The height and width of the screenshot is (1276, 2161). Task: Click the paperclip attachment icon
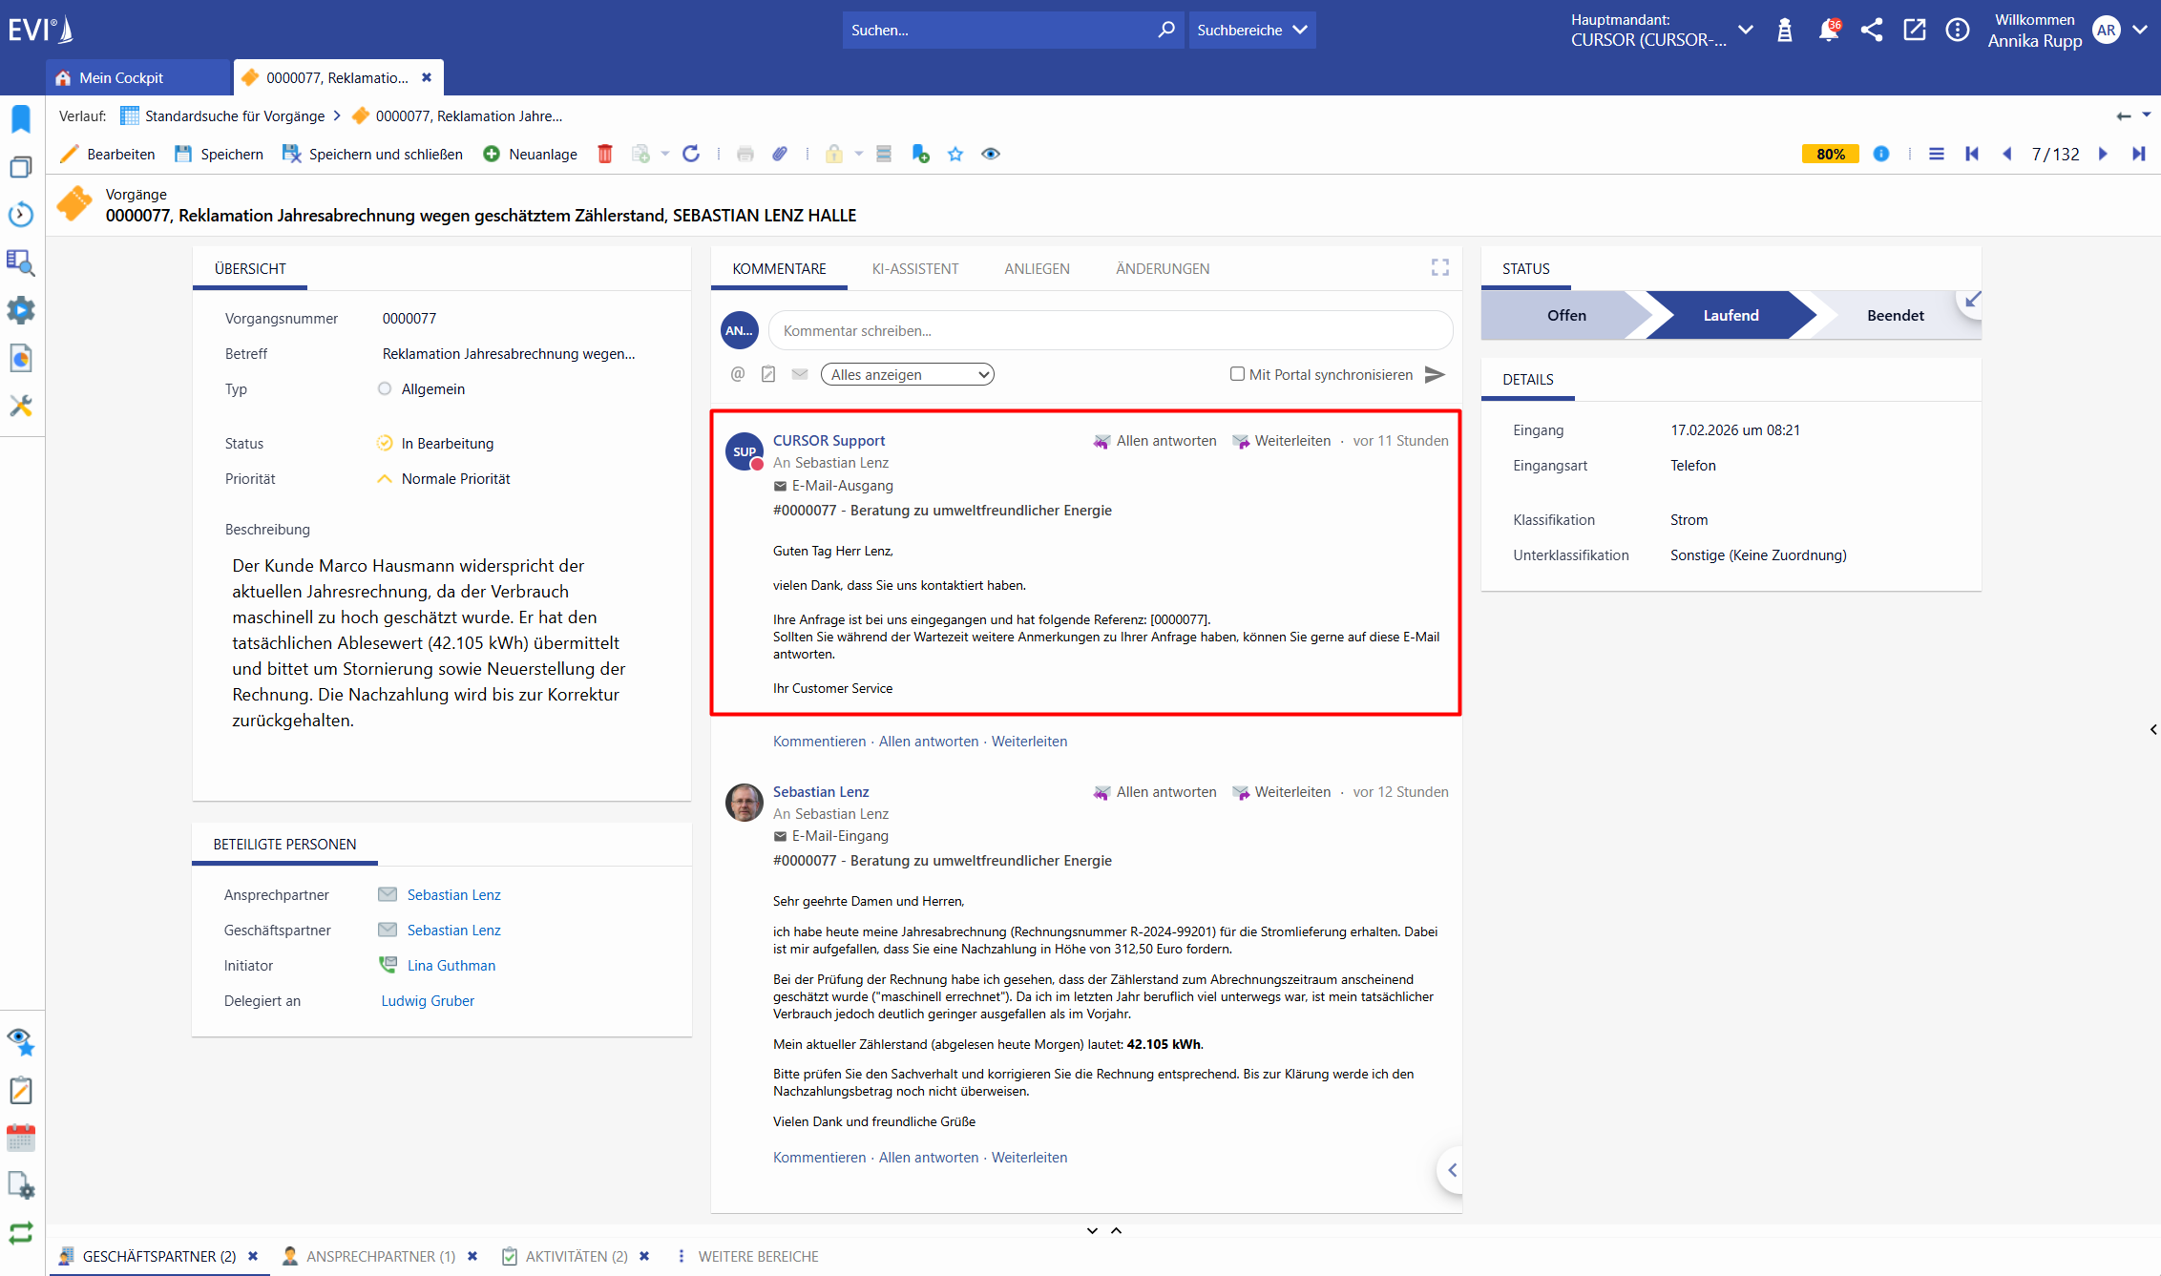(x=780, y=154)
